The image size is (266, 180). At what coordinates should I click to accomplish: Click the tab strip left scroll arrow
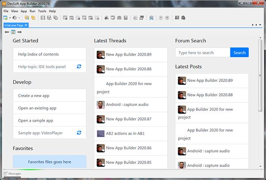click(x=253, y=25)
